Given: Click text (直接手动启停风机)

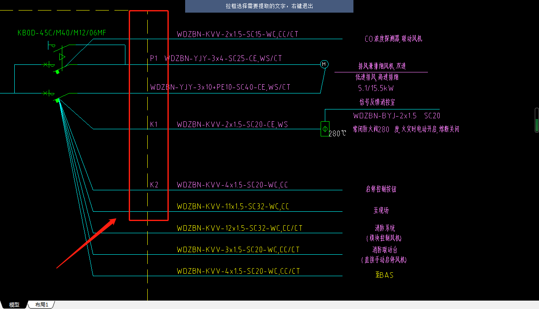Looking at the screenshot, I should (384, 260).
